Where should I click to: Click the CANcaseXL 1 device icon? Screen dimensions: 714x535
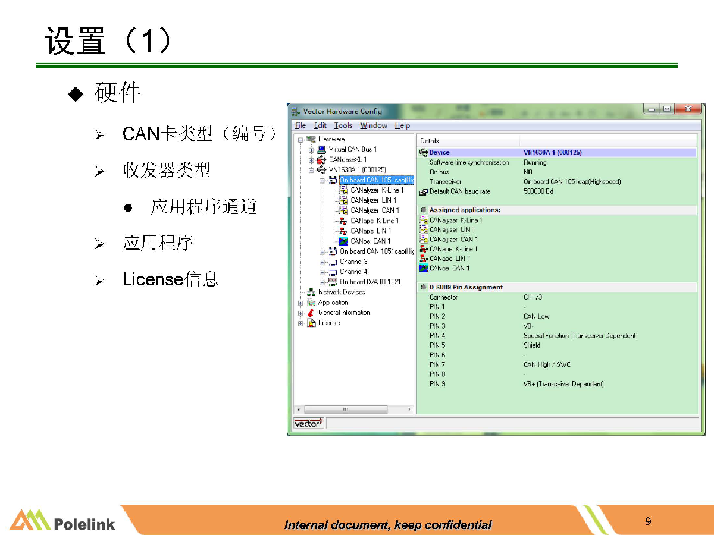pyautogui.click(x=322, y=159)
